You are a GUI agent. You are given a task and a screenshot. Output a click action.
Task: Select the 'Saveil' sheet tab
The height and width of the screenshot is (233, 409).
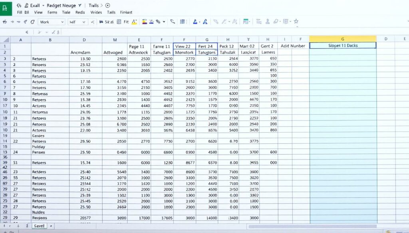[39, 226]
